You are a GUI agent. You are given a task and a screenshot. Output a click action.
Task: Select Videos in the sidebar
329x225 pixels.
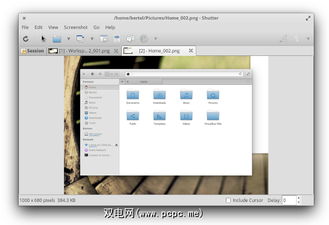(100, 113)
